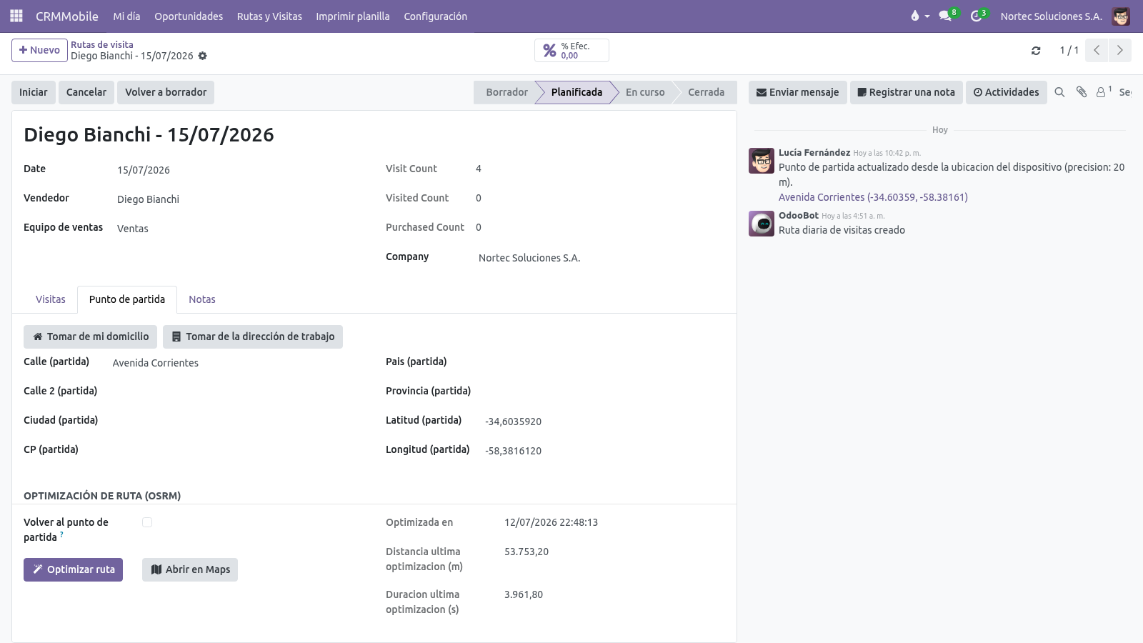Click Lucía Fernández avatar in chatter

762,161
